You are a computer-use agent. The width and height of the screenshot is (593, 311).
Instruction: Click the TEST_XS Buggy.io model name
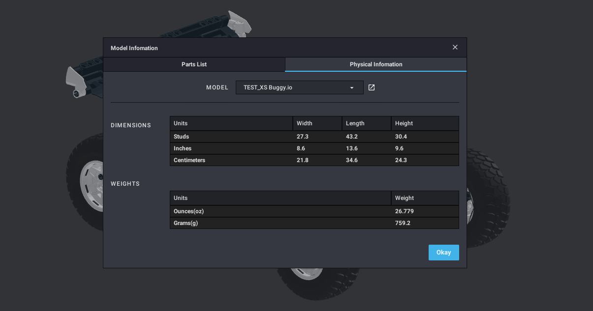(x=268, y=87)
